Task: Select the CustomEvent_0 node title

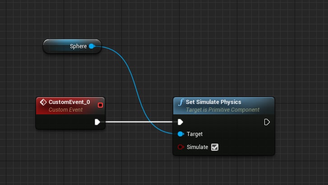Action: (69, 102)
